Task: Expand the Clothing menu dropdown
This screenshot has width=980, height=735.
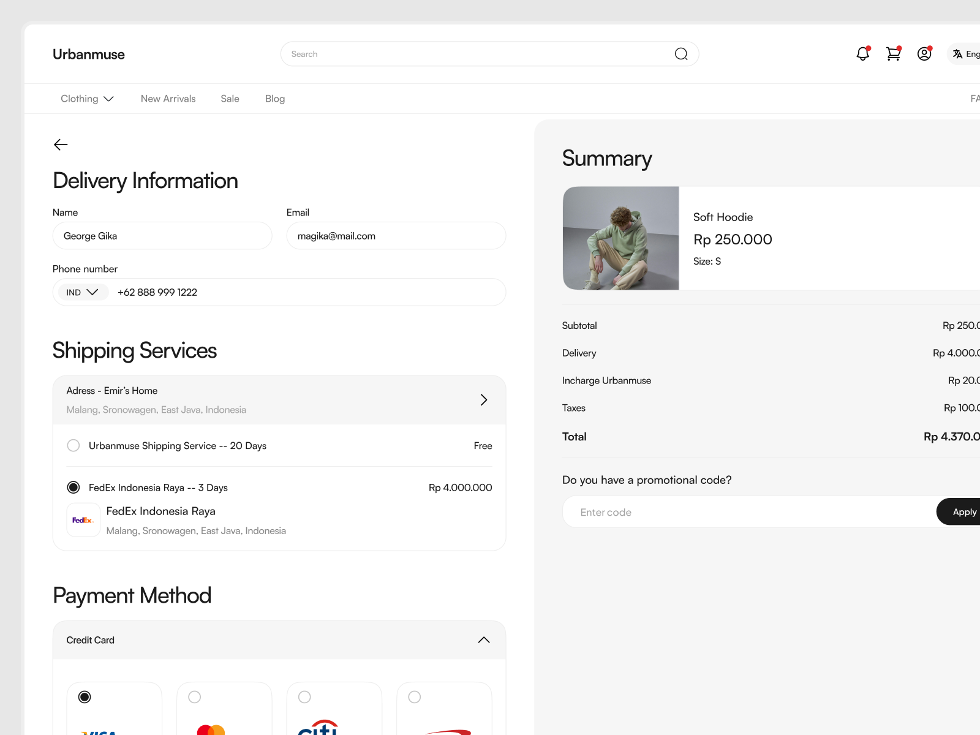Action: [87, 99]
